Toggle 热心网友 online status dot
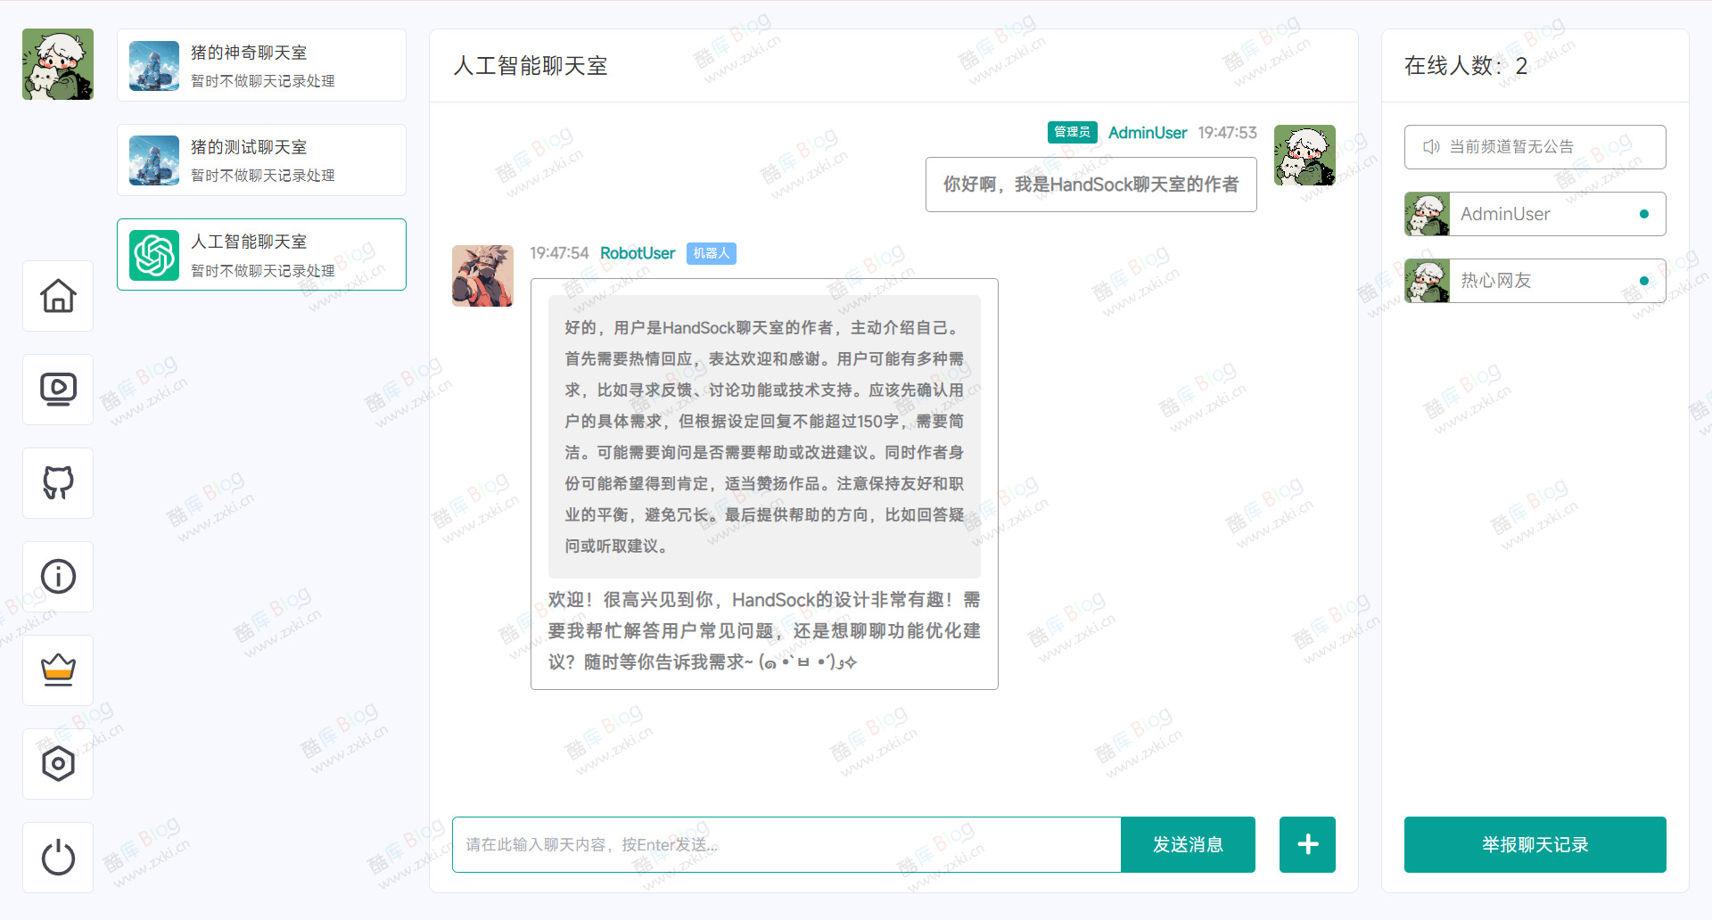 1643,280
